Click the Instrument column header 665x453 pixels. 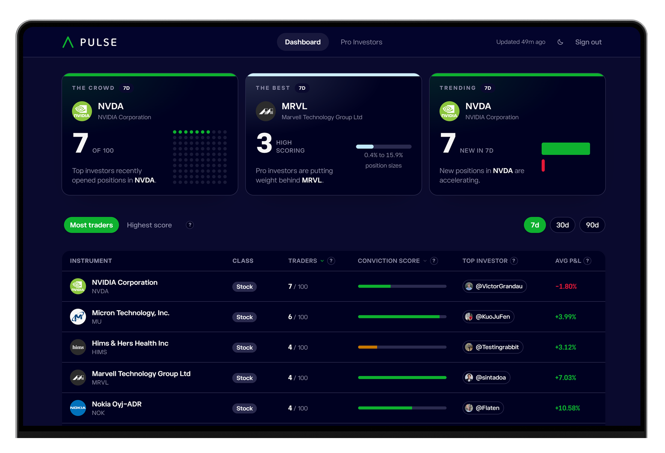click(91, 261)
